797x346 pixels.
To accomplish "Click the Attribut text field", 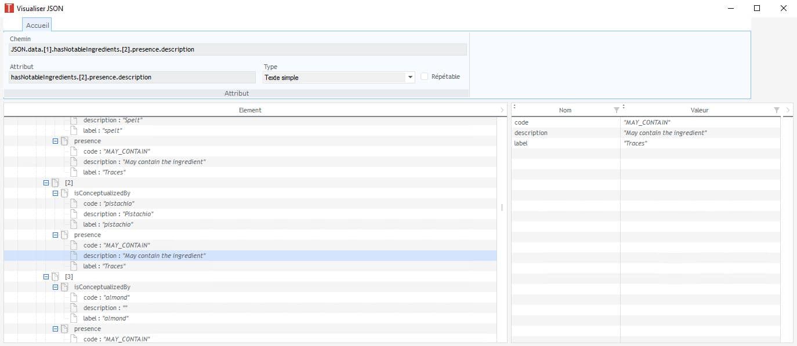I will (132, 77).
